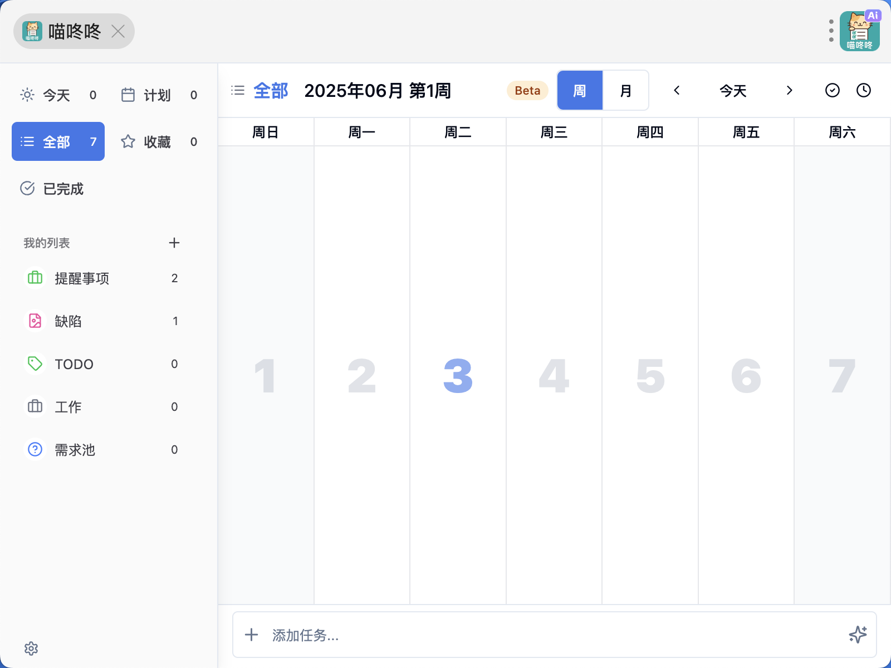This screenshot has width=891, height=668.
Task: Select the 周二 column header
Action: tap(458, 132)
